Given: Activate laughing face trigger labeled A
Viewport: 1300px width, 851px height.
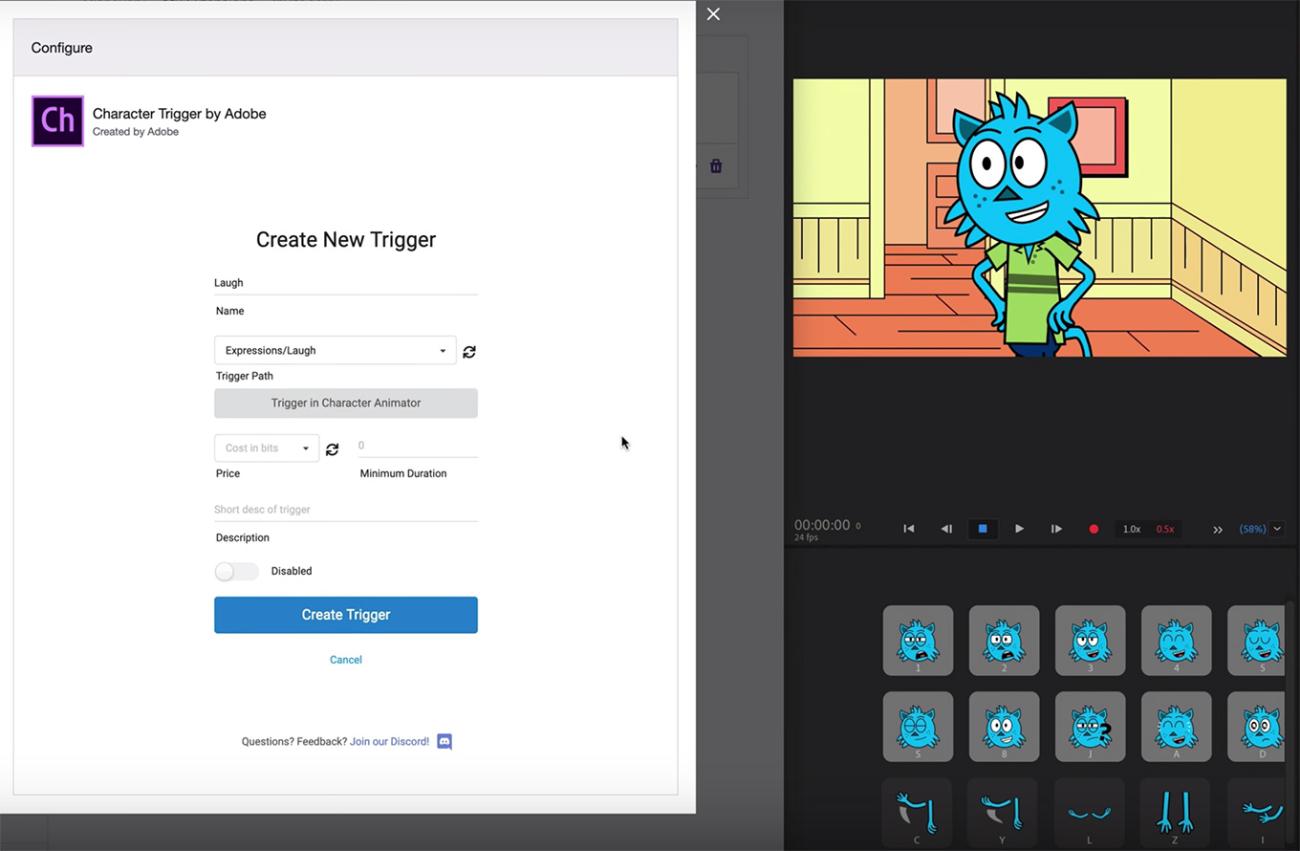Looking at the screenshot, I should tap(1176, 727).
